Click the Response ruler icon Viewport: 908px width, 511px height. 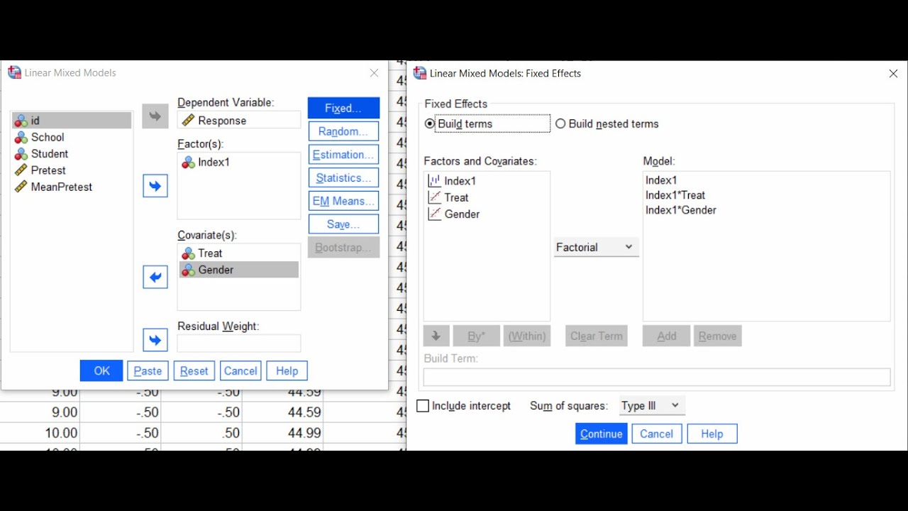click(x=188, y=121)
